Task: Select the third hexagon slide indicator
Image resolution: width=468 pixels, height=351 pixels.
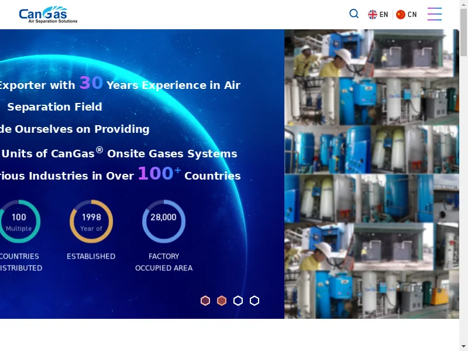Action: pos(238,301)
